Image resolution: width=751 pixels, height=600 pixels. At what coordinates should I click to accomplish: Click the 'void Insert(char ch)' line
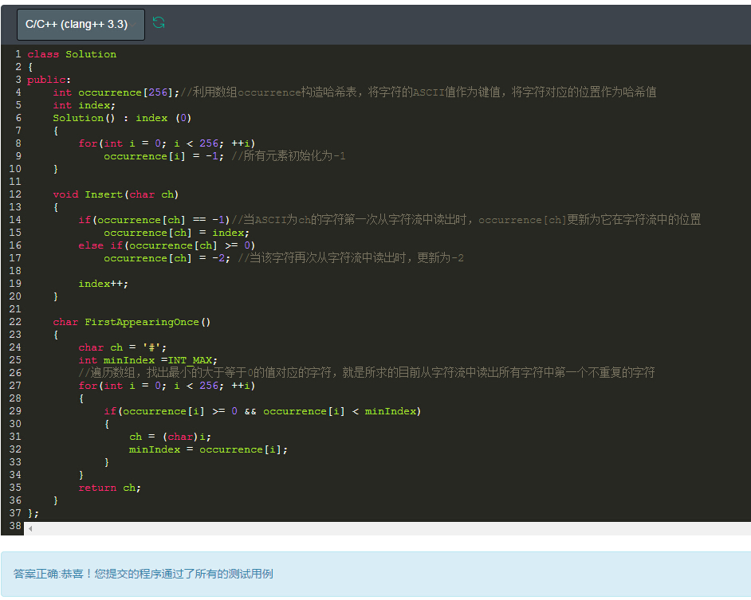coord(116,194)
